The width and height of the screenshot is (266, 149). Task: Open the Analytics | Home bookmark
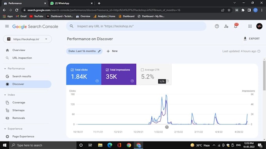tap(104, 16)
